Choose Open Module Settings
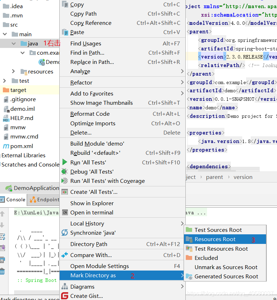 (123, 266)
